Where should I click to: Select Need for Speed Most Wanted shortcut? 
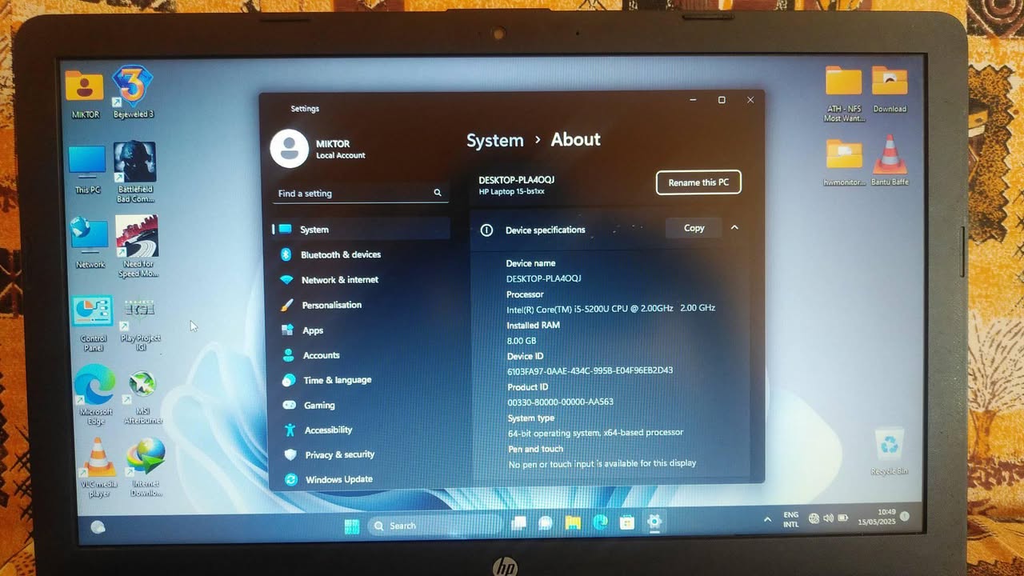[x=138, y=247]
